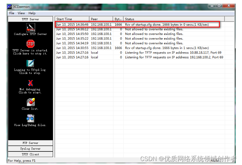This screenshot has width=242, height=165.
Task: Open View Log/Debug files glasses icon
Action: pyautogui.click(x=30, y=118)
